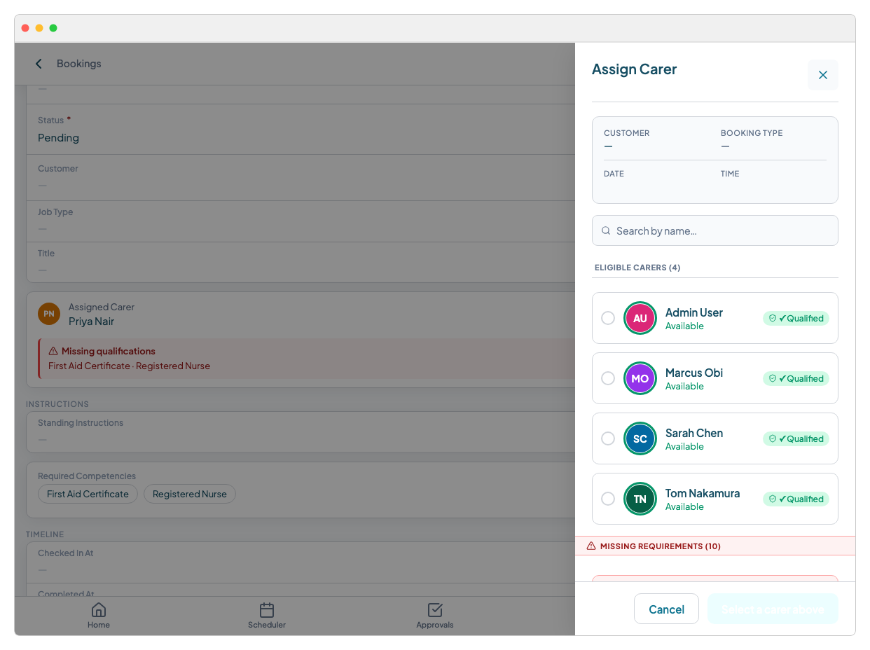This screenshot has width=870, height=650.
Task: Go to the Approvals tab
Action: [x=435, y=615]
